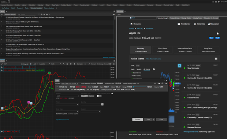Open the Action dropdown in Trade window
The height and width of the screenshot is (139, 227).
pos(67,105)
